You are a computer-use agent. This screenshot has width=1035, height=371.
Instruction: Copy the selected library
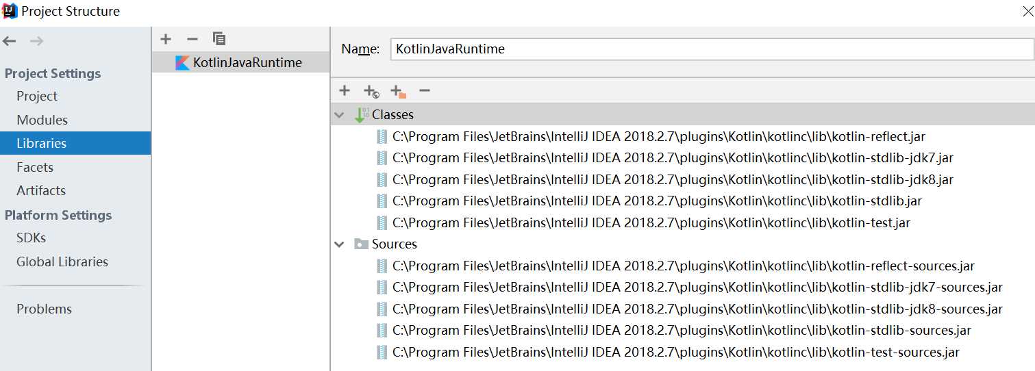click(x=219, y=39)
